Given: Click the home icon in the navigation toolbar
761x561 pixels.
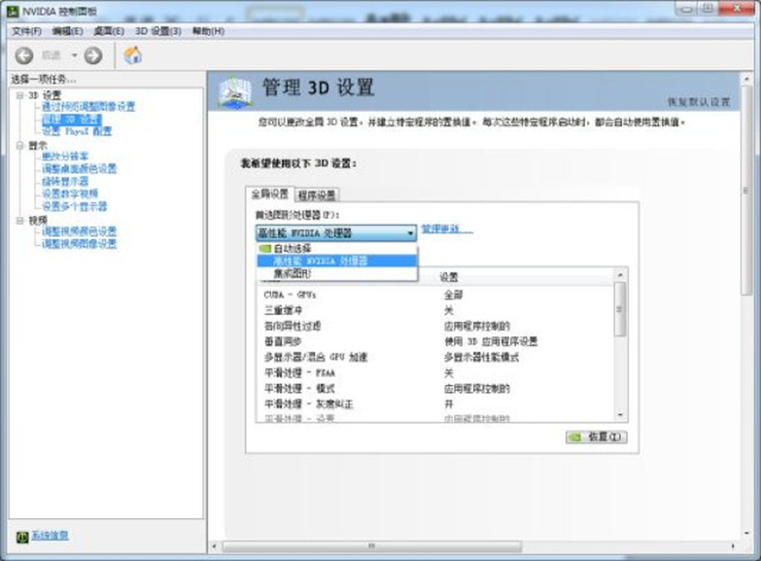Looking at the screenshot, I should point(132,55).
